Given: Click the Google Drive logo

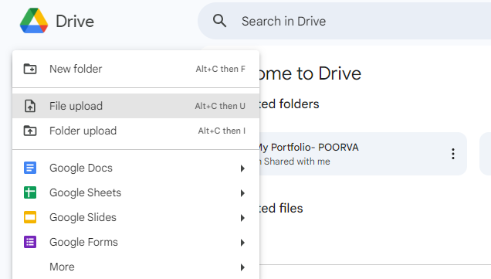Looking at the screenshot, I should click(34, 21).
